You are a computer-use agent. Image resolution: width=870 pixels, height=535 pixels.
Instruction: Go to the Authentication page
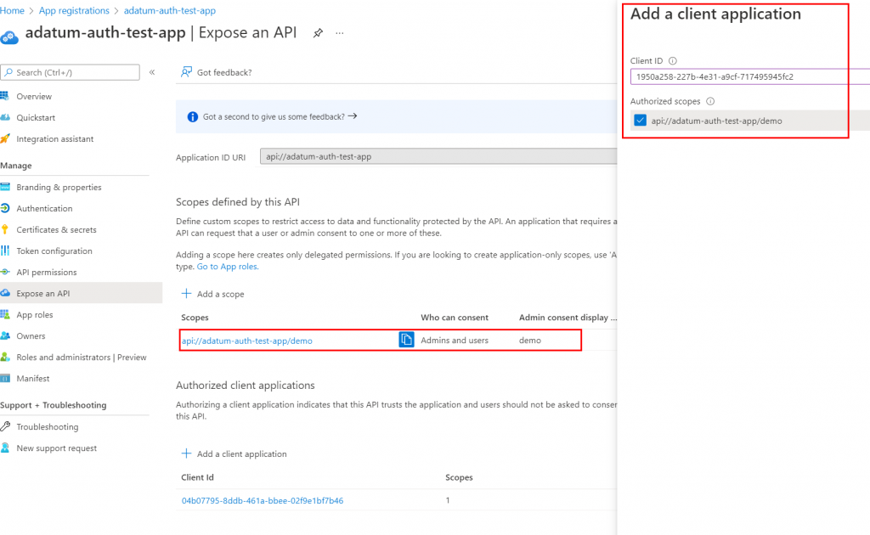click(44, 208)
